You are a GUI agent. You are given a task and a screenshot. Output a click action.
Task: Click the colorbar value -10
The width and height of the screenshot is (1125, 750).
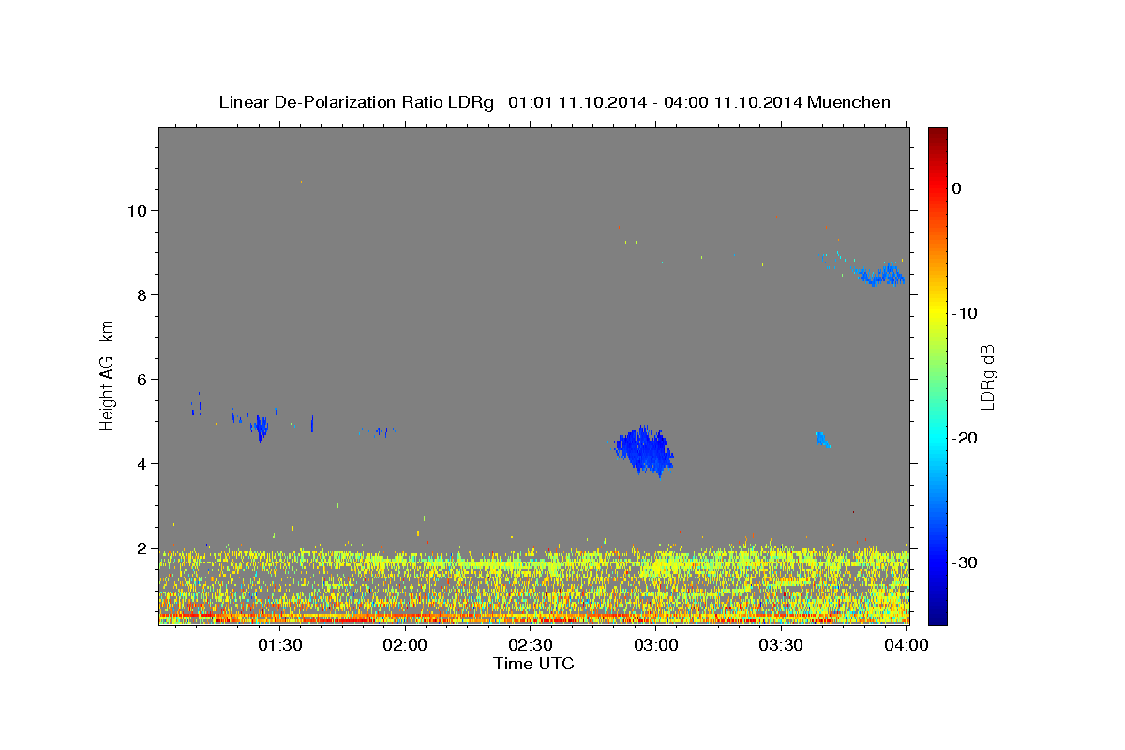[x=964, y=313]
